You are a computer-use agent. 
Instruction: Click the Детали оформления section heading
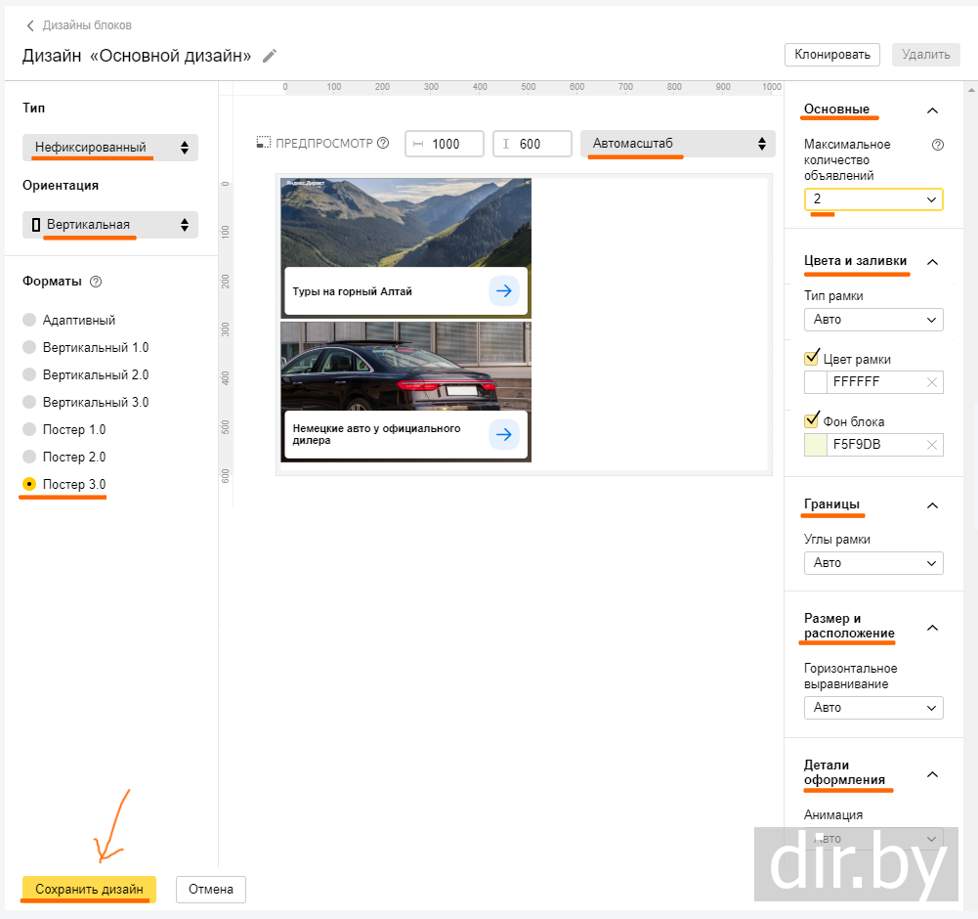pyautogui.click(x=844, y=772)
